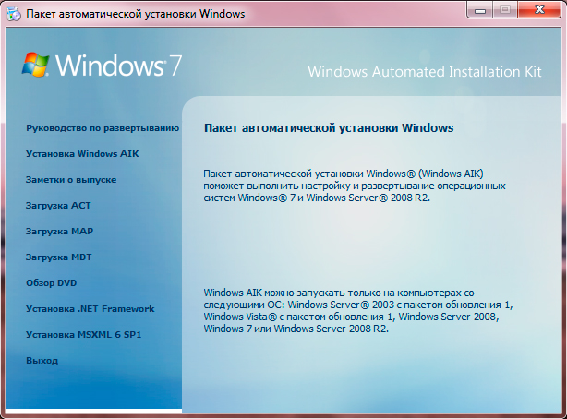This screenshot has height=419, width=567.
Task: Start Установка Windows AIK
Action: [82, 154]
